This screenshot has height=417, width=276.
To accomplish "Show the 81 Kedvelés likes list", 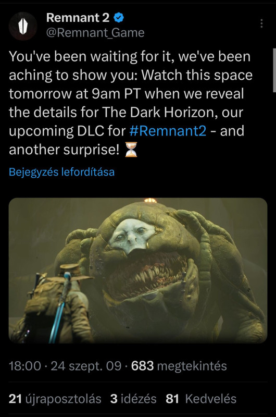I will click(x=201, y=399).
